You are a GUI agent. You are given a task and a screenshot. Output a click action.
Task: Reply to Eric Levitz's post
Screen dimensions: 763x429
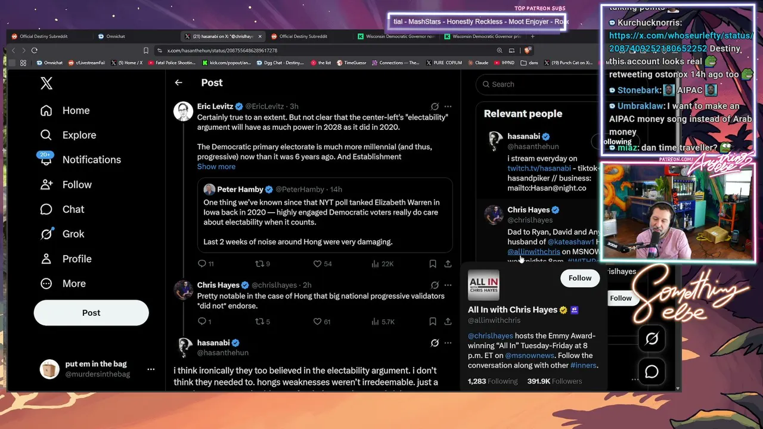pos(206,263)
